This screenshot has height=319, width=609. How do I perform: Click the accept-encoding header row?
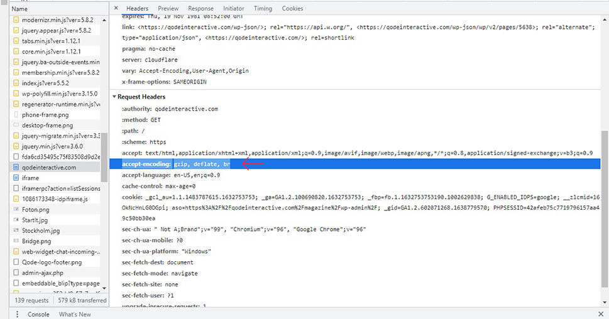point(355,164)
